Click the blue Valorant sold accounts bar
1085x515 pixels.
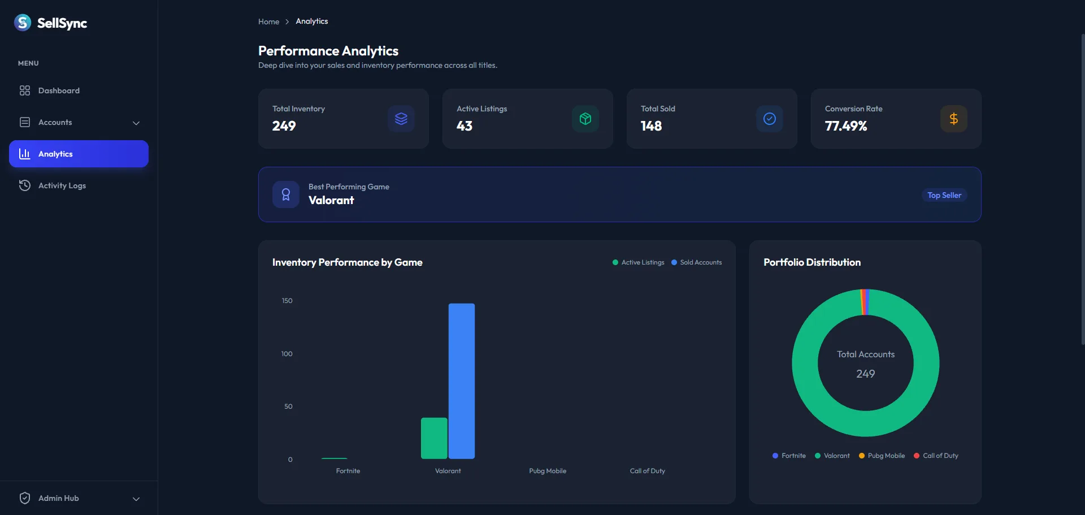point(462,381)
